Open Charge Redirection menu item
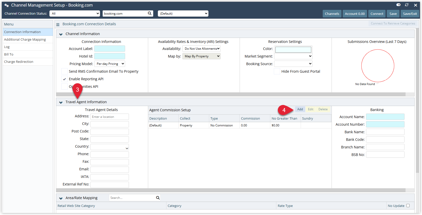 click(28, 62)
